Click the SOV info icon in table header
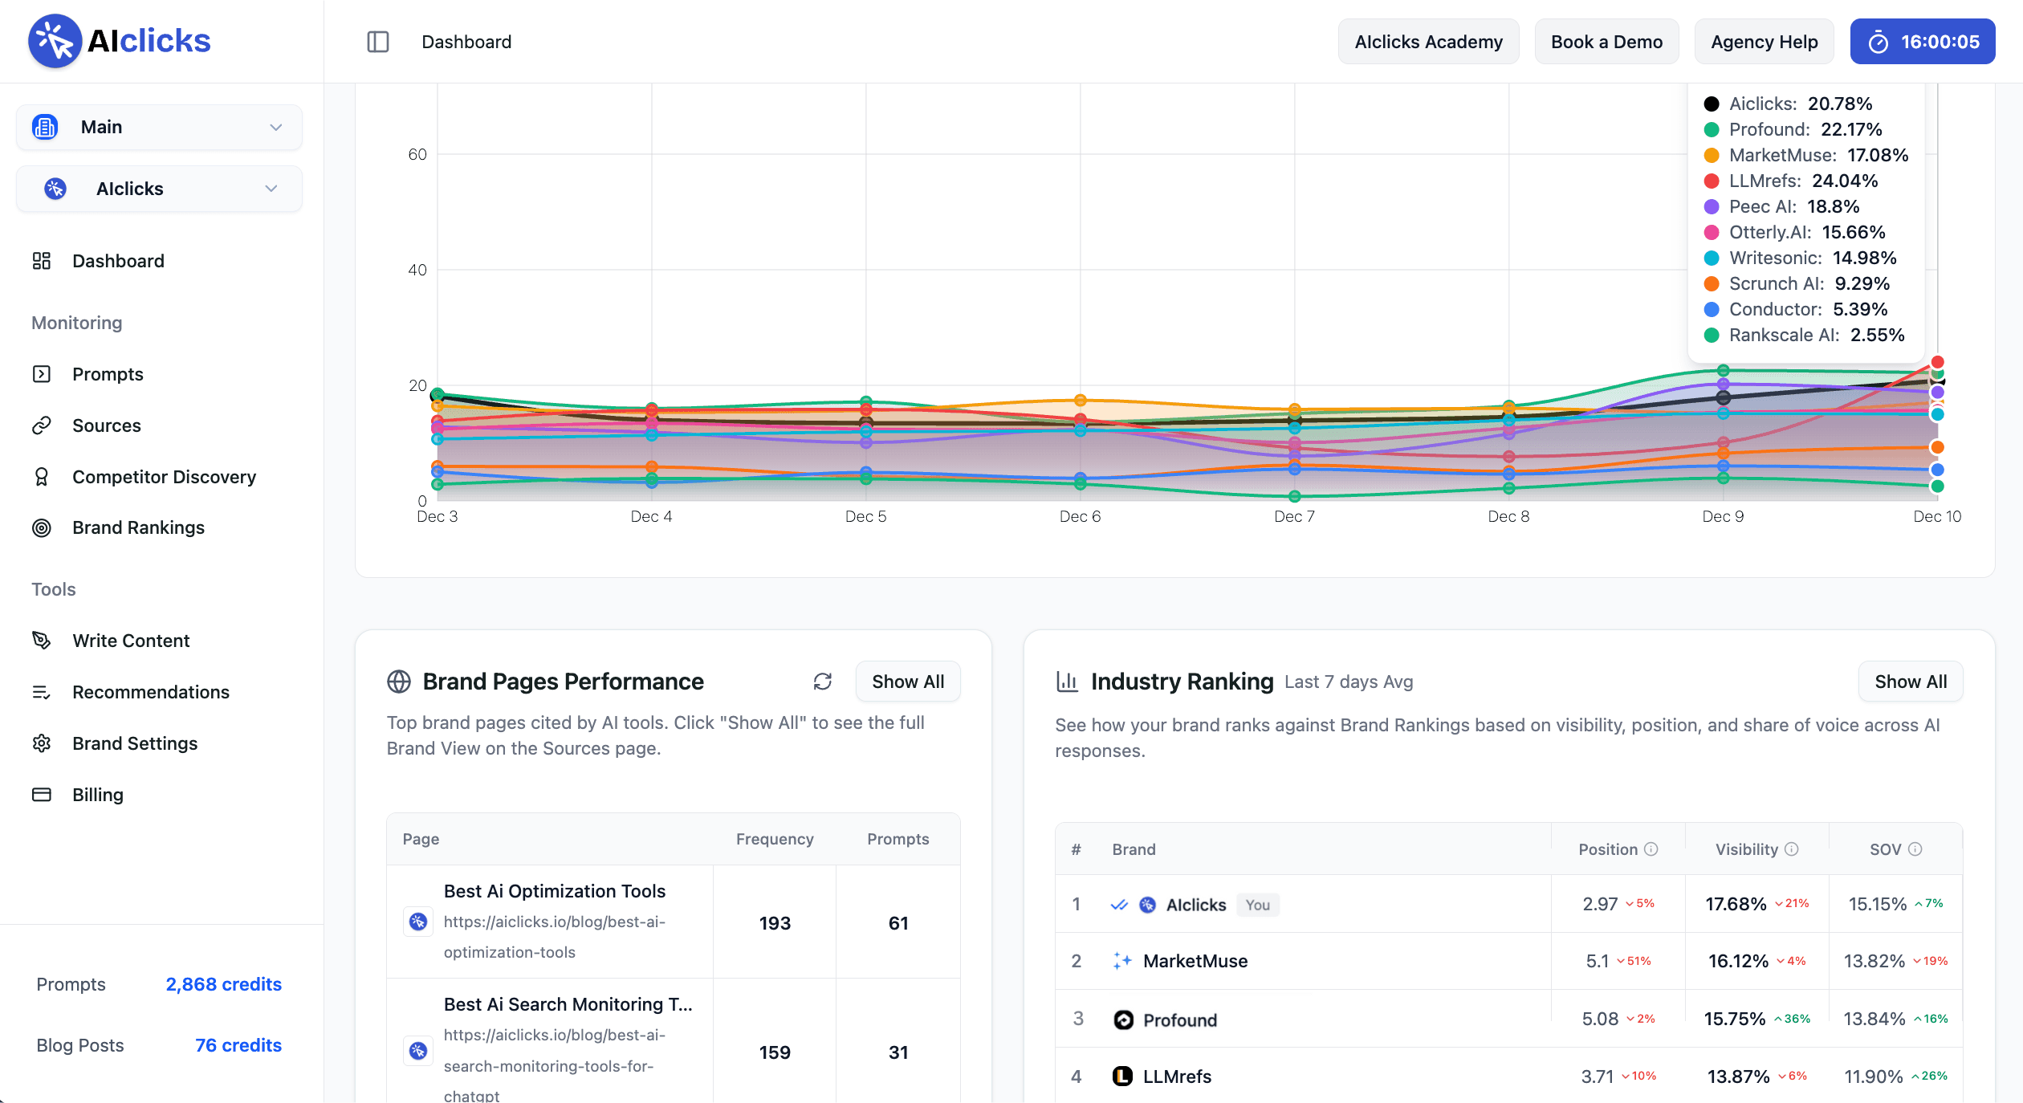This screenshot has width=2023, height=1103. (1915, 849)
